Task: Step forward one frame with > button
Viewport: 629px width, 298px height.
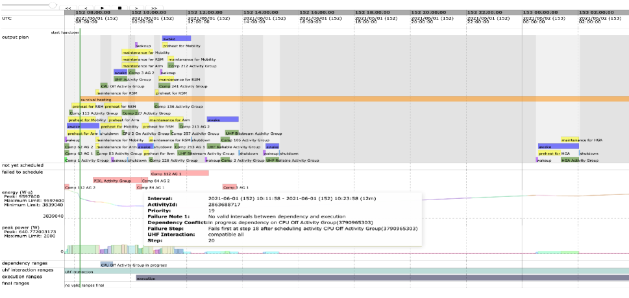Action: pyautogui.click(x=136, y=8)
